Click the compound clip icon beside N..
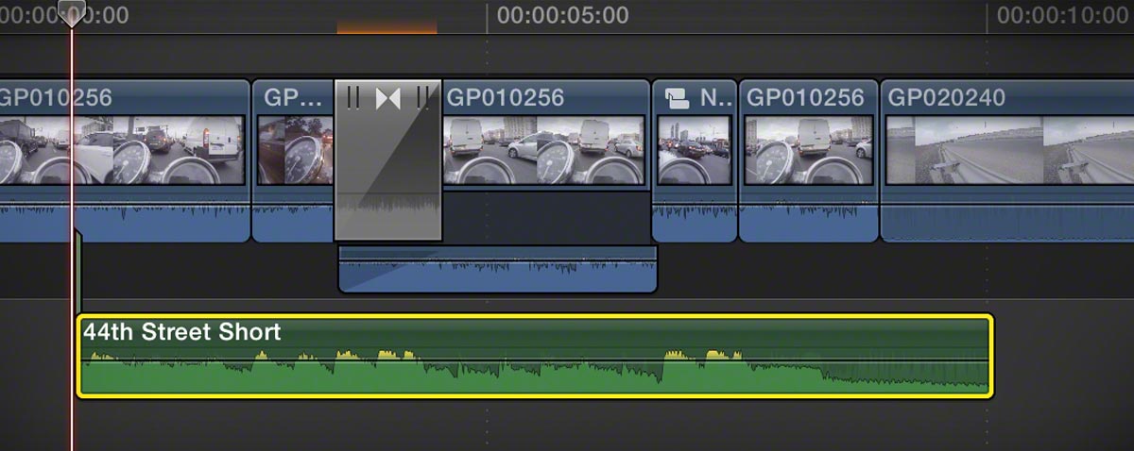Image resolution: width=1134 pixels, height=451 pixels. point(678,98)
